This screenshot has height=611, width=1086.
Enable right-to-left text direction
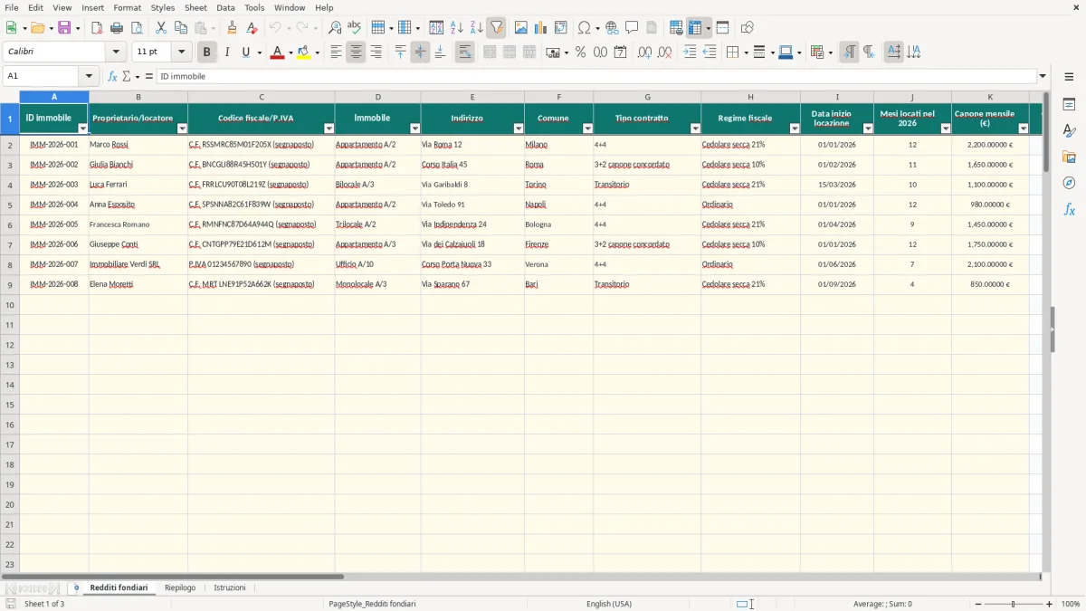(868, 53)
